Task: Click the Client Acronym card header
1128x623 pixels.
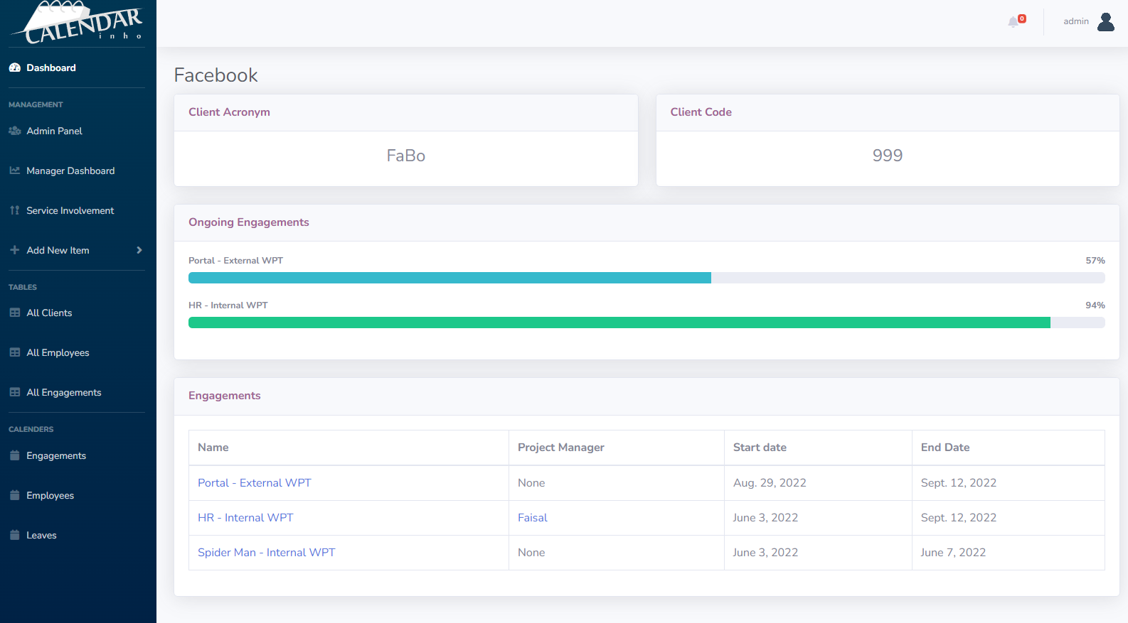Action: point(406,113)
